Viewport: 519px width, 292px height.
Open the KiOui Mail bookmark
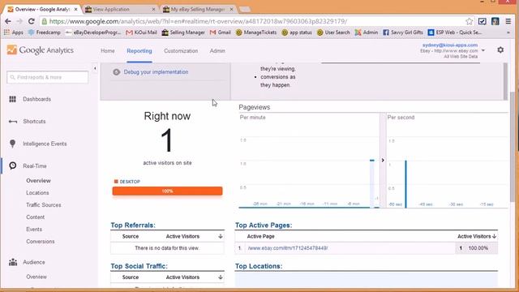(x=141, y=32)
